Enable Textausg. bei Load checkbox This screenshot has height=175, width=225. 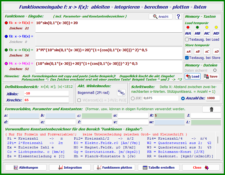187,40
